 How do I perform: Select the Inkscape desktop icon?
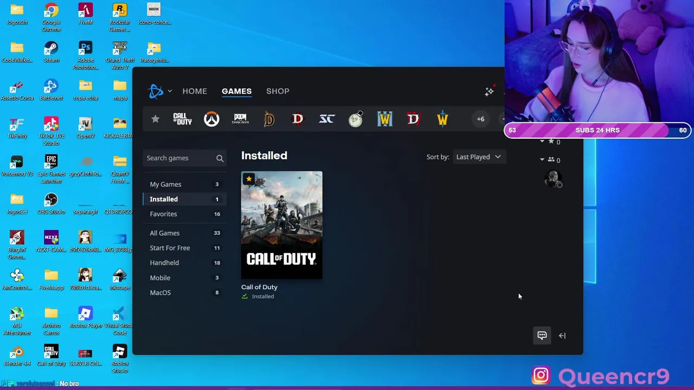pos(120,280)
